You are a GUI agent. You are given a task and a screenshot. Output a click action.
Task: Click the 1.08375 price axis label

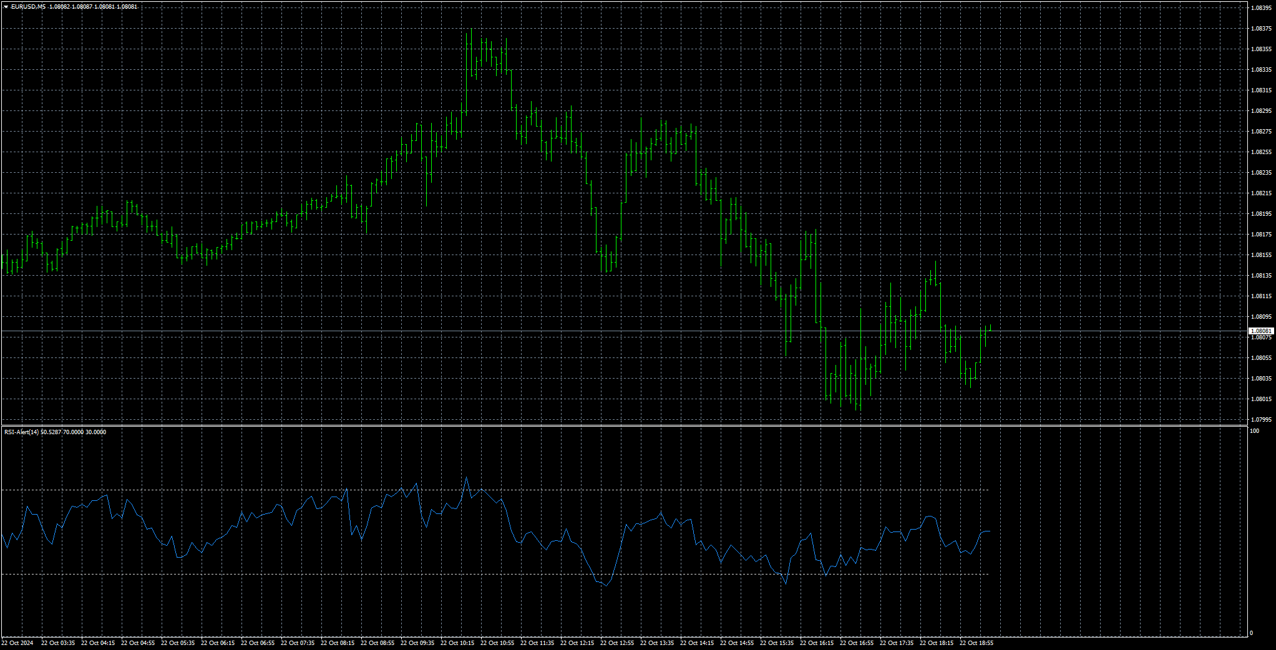click(1262, 29)
